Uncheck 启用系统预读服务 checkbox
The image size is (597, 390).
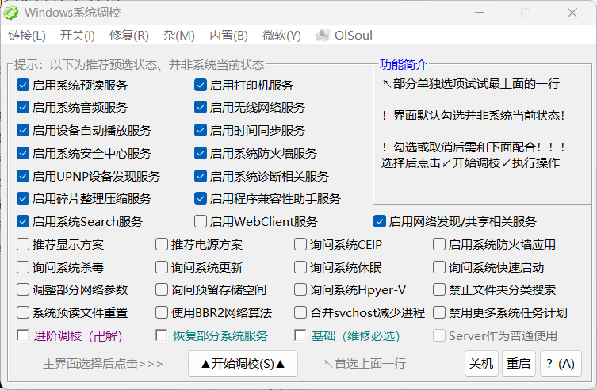[x=23, y=85]
